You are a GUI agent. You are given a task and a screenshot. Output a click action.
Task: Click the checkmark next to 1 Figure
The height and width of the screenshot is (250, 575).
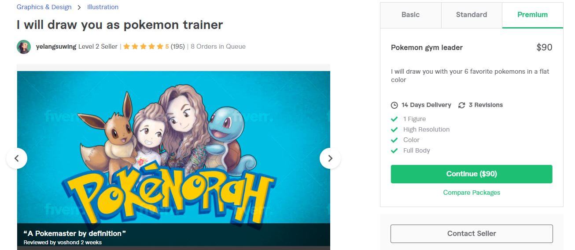point(394,119)
